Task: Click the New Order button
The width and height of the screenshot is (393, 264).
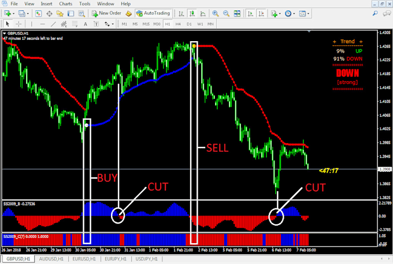Action: 106,13
